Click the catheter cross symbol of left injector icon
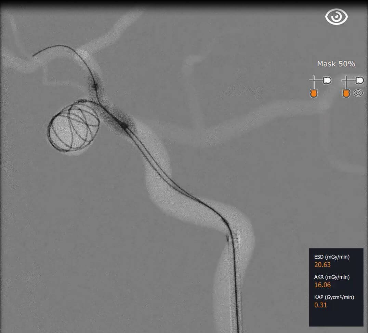The width and height of the screenshot is (368, 333). 314,80
